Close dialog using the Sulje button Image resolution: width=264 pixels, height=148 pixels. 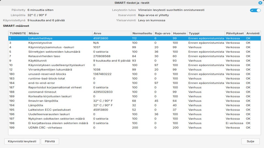(x=251, y=141)
